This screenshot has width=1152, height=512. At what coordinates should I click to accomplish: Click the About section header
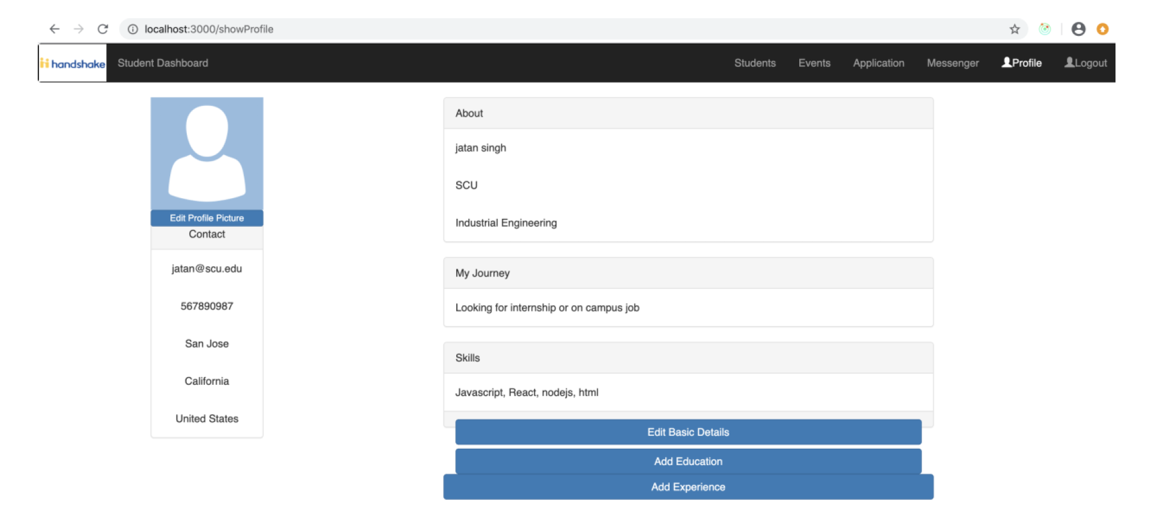coord(689,113)
